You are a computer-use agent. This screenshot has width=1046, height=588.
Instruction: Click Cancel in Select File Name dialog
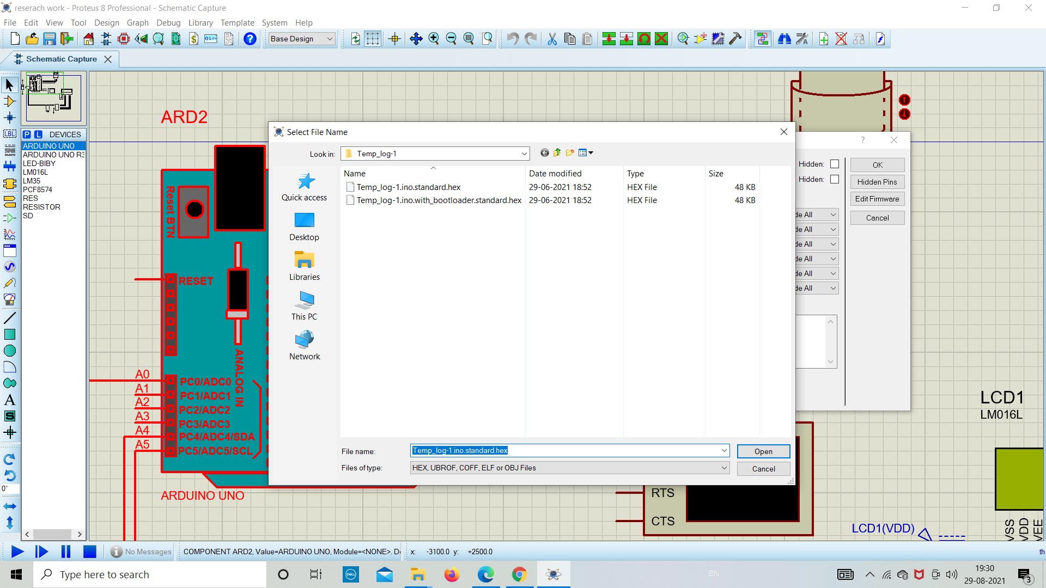pos(763,469)
